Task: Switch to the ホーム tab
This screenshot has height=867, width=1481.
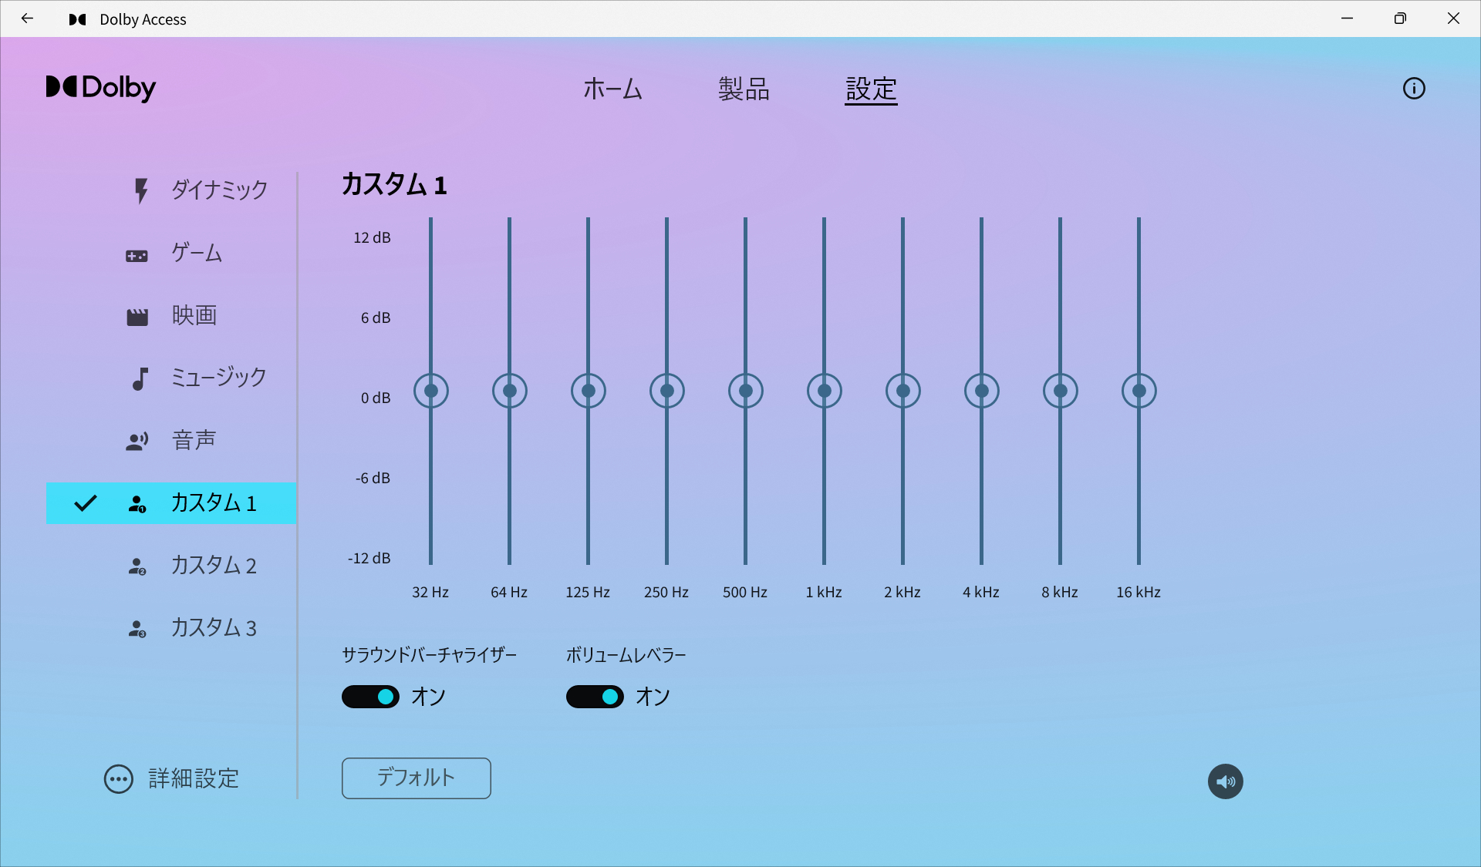Action: tap(613, 89)
